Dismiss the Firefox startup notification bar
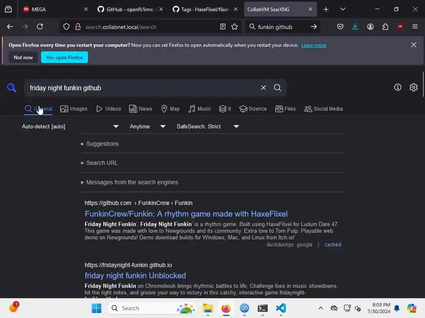The image size is (425, 318). point(413,45)
